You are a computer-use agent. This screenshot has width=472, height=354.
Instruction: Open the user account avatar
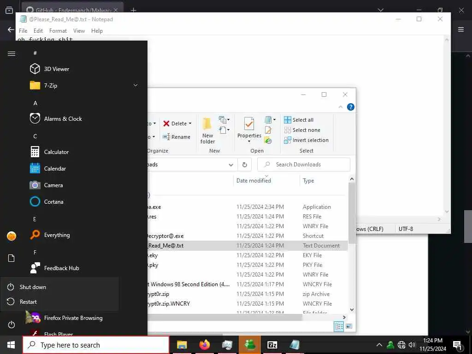pyautogui.click(x=12, y=236)
